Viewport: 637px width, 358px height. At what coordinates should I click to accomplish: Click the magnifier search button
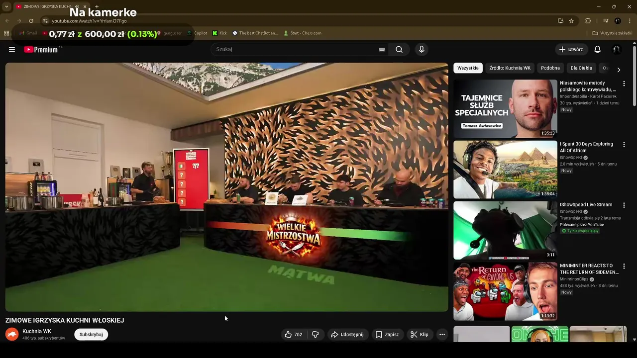tap(399, 49)
